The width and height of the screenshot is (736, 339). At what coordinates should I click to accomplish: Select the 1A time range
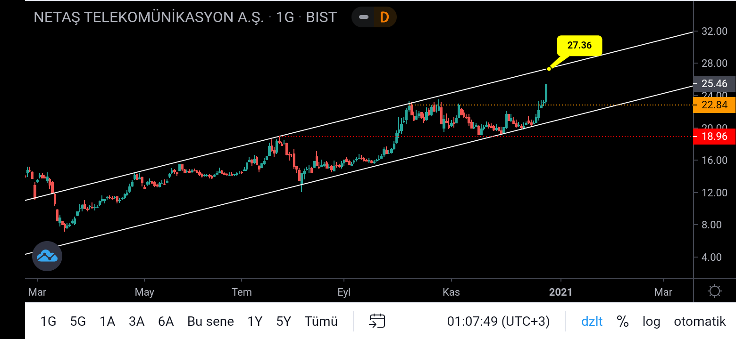pyautogui.click(x=107, y=322)
